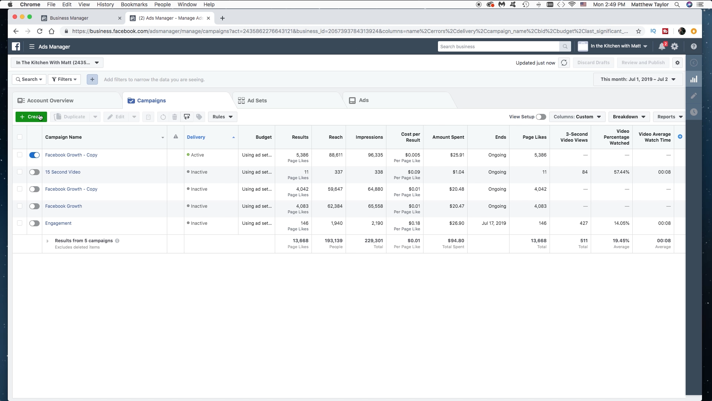Open the Facebook Growth campaign link

[x=63, y=206]
